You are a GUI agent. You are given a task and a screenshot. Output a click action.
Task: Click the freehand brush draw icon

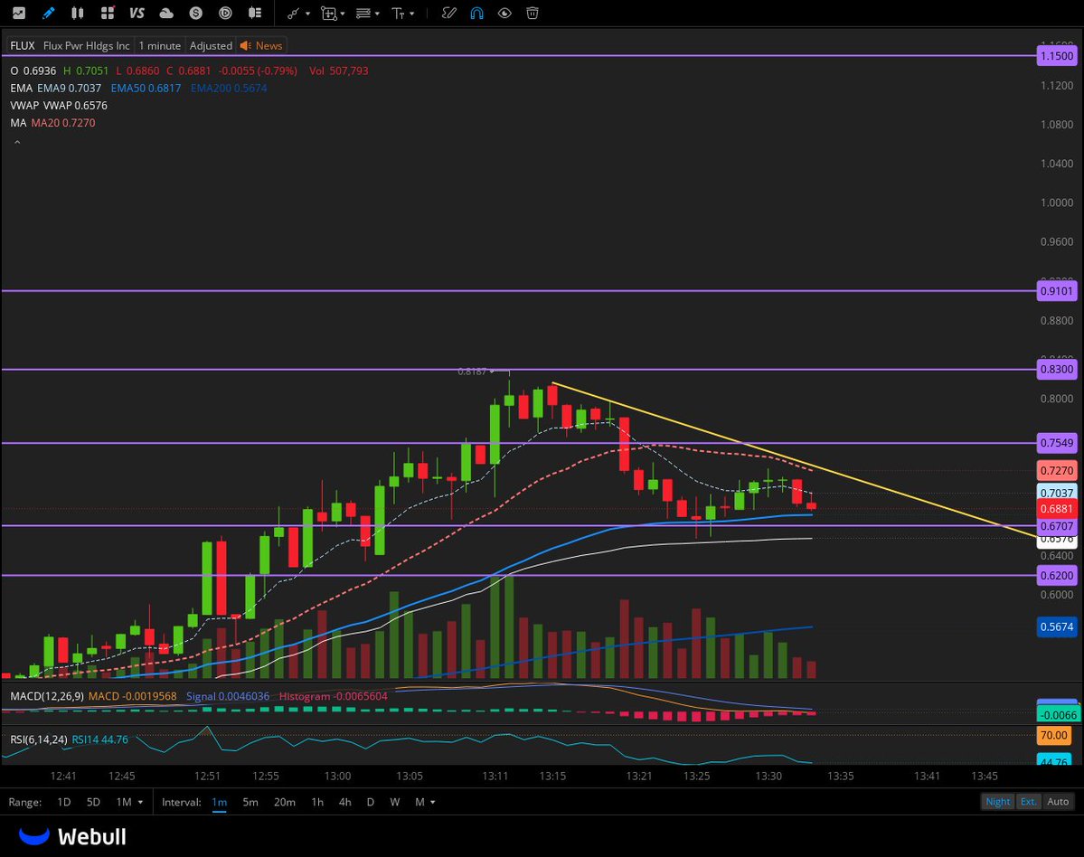click(x=448, y=14)
